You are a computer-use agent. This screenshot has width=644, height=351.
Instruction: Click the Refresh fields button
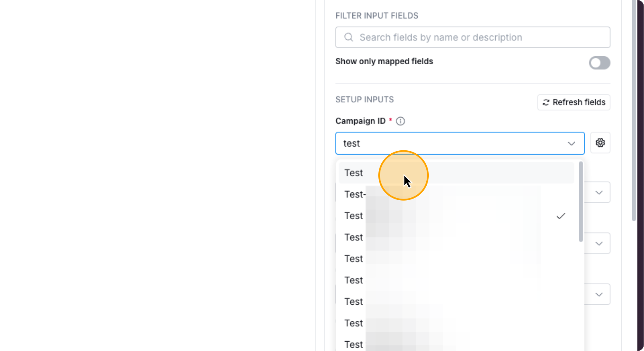coord(573,102)
